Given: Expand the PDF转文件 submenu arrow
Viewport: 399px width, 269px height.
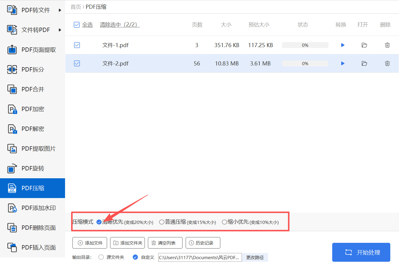Looking at the screenshot, I should [x=60, y=10].
